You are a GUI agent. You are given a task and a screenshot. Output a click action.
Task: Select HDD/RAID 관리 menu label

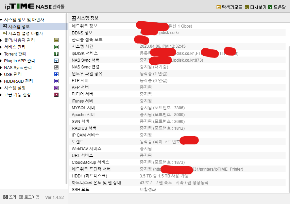point(18,81)
